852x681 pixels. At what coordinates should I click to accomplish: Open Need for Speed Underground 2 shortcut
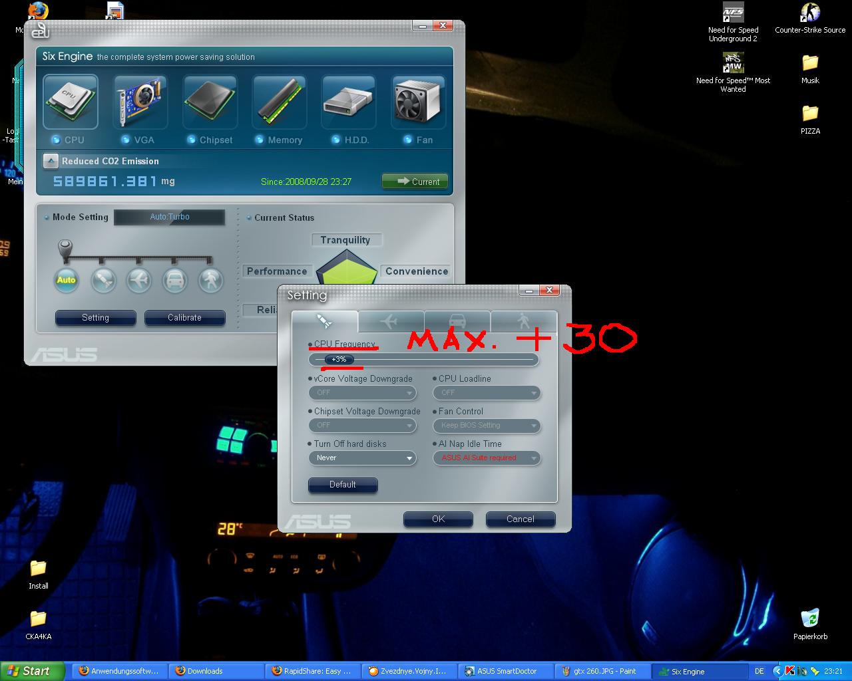(x=733, y=22)
